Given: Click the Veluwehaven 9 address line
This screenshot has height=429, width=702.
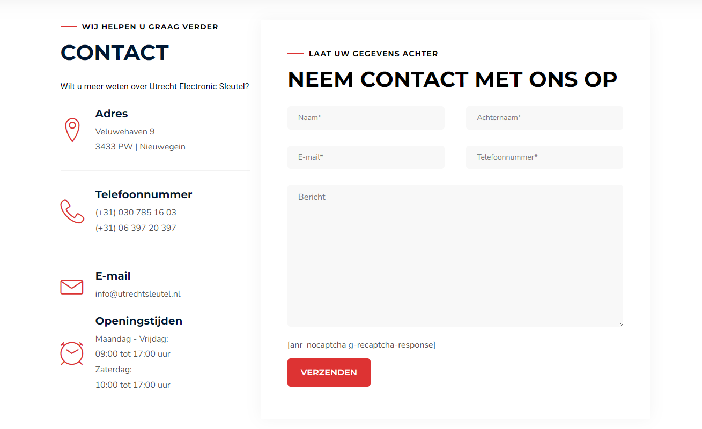Looking at the screenshot, I should 125,132.
